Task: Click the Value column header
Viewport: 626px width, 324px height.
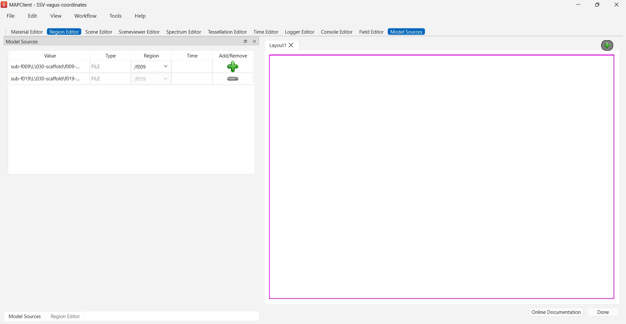Action: [x=50, y=56]
